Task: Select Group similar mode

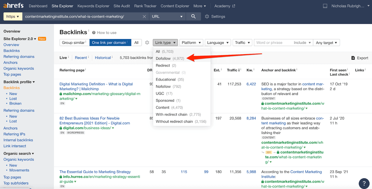Action: pos(74,43)
